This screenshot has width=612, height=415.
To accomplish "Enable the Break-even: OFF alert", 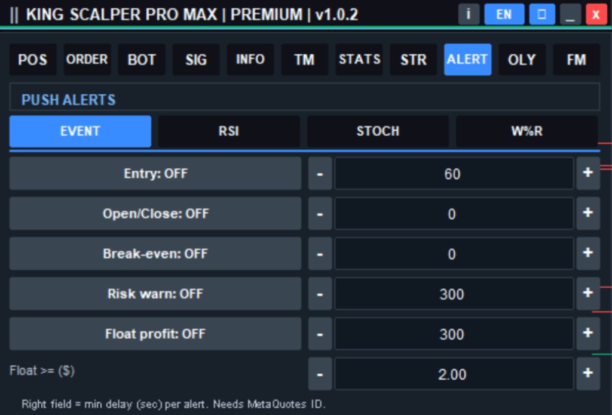I will click(x=155, y=254).
